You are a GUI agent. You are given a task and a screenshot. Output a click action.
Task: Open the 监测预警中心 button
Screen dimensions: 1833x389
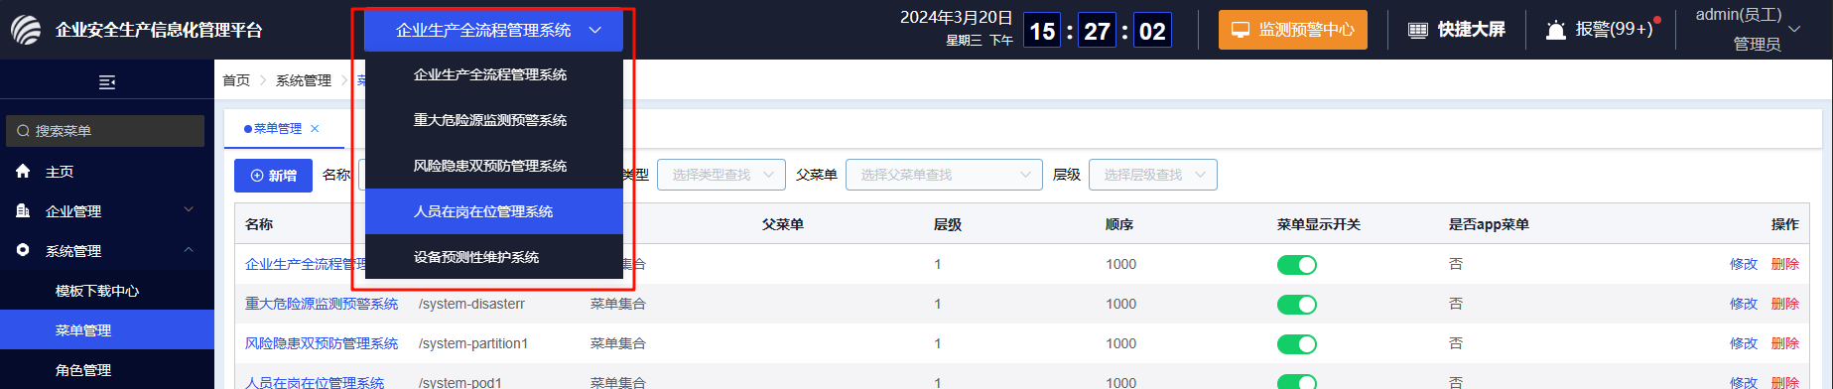tap(1292, 30)
